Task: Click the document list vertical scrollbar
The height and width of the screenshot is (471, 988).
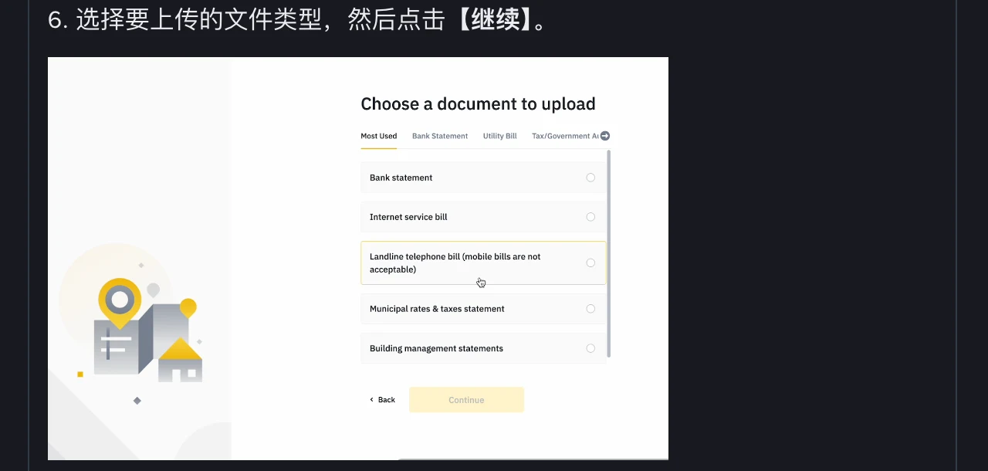Action: click(x=609, y=253)
